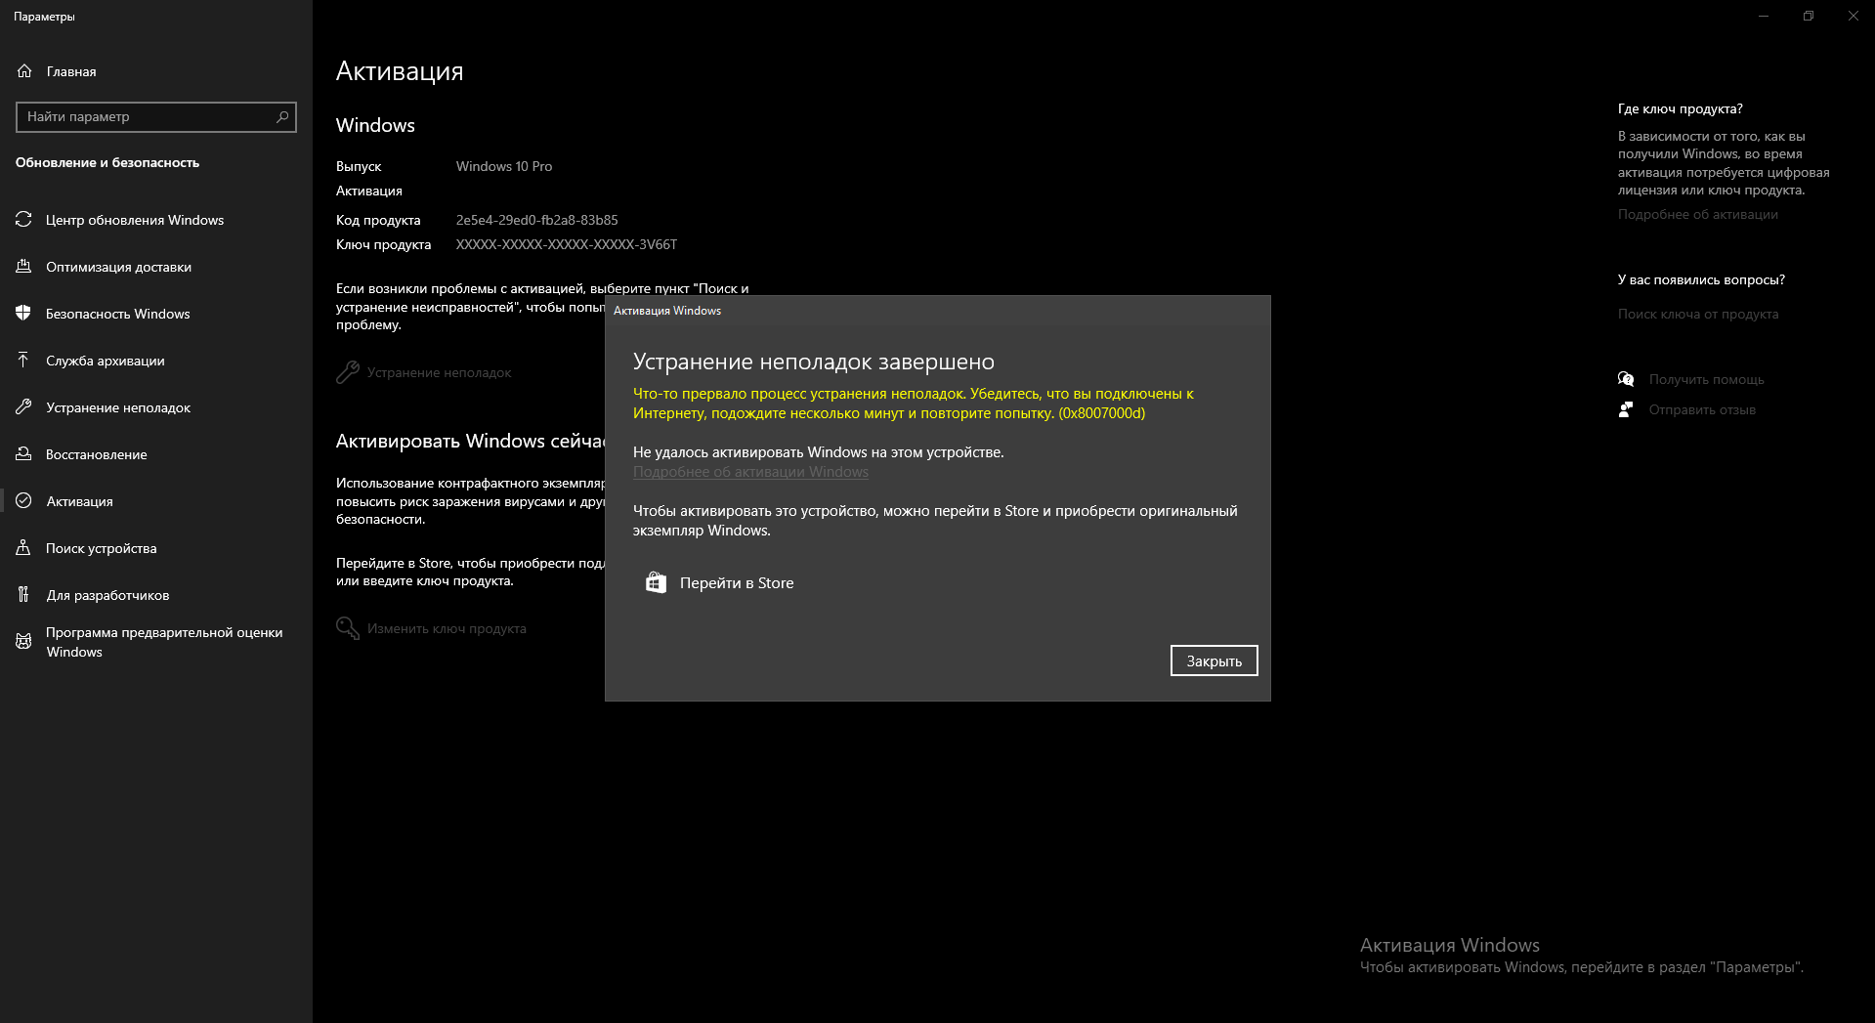
Task: Click Обновление и безопасность heading
Action: (107, 162)
